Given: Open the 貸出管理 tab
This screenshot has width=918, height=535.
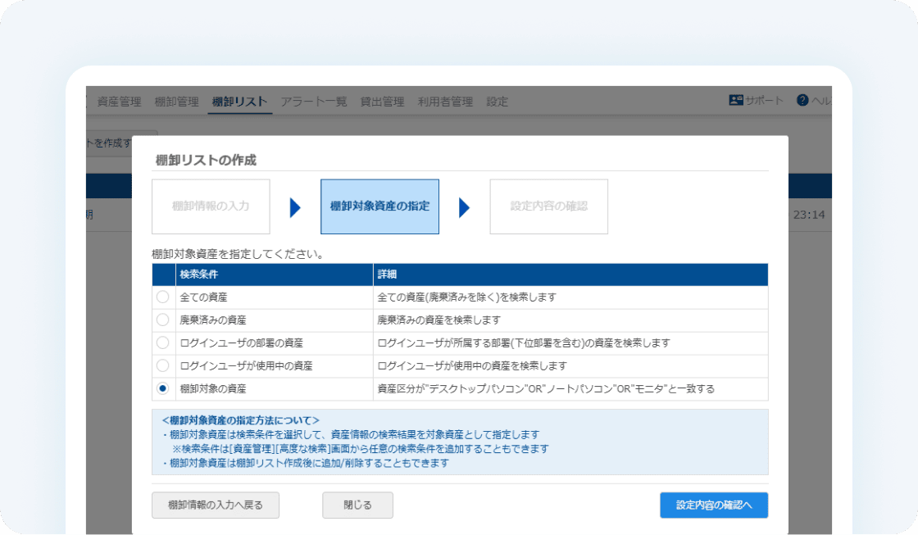Looking at the screenshot, I should coord(382,102).
